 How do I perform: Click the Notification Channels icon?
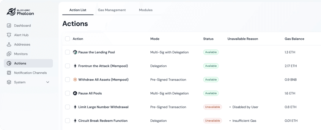(x=9, y=73)
